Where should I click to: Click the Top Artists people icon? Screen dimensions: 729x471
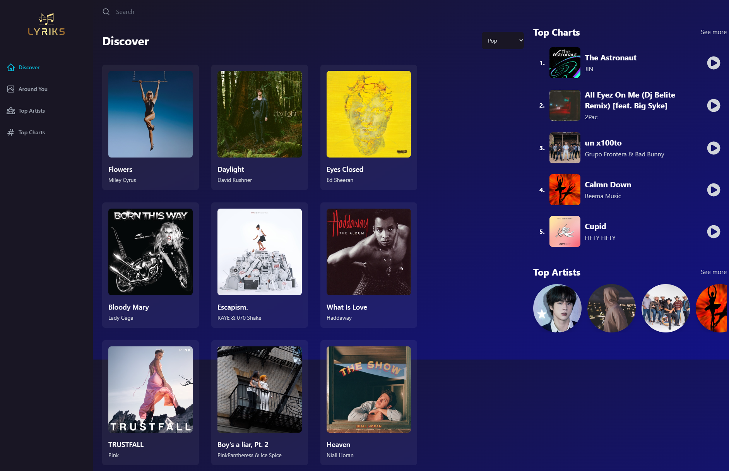[x=11, y=111]
